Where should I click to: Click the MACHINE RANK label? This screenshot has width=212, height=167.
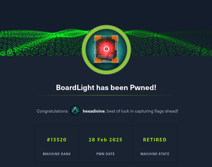pos(57,154)
